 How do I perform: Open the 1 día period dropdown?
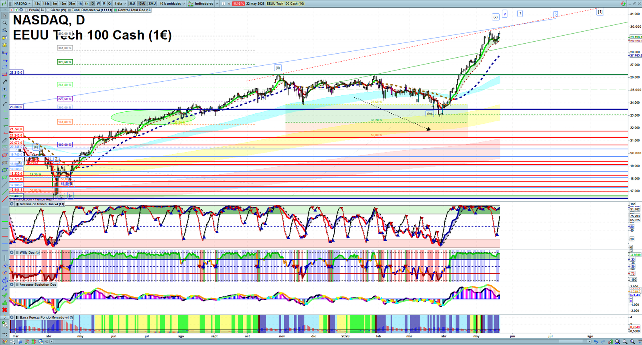(120, 4)
